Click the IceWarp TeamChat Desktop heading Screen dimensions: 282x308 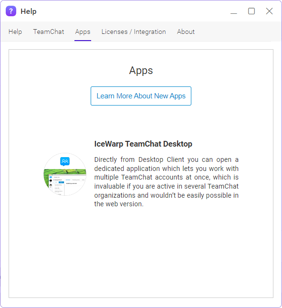coord(143,144)
